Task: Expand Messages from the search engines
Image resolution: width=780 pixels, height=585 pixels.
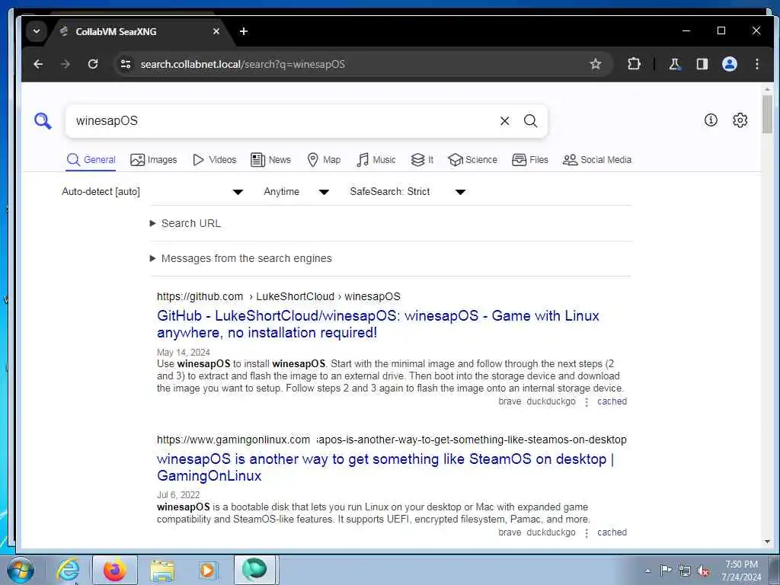Action: [241, 258]
